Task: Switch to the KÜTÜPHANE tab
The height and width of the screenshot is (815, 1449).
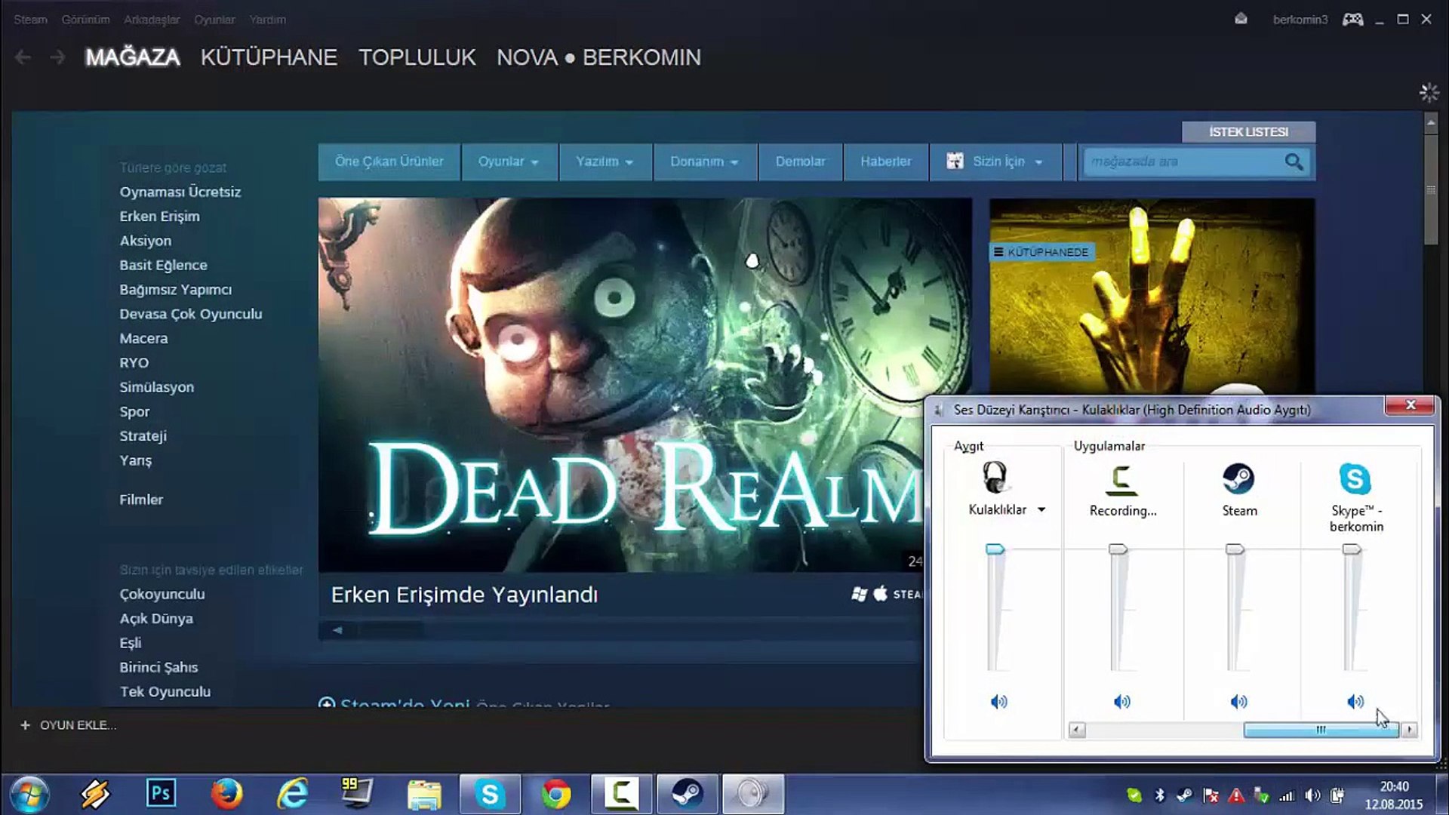Action: point(269,57)
